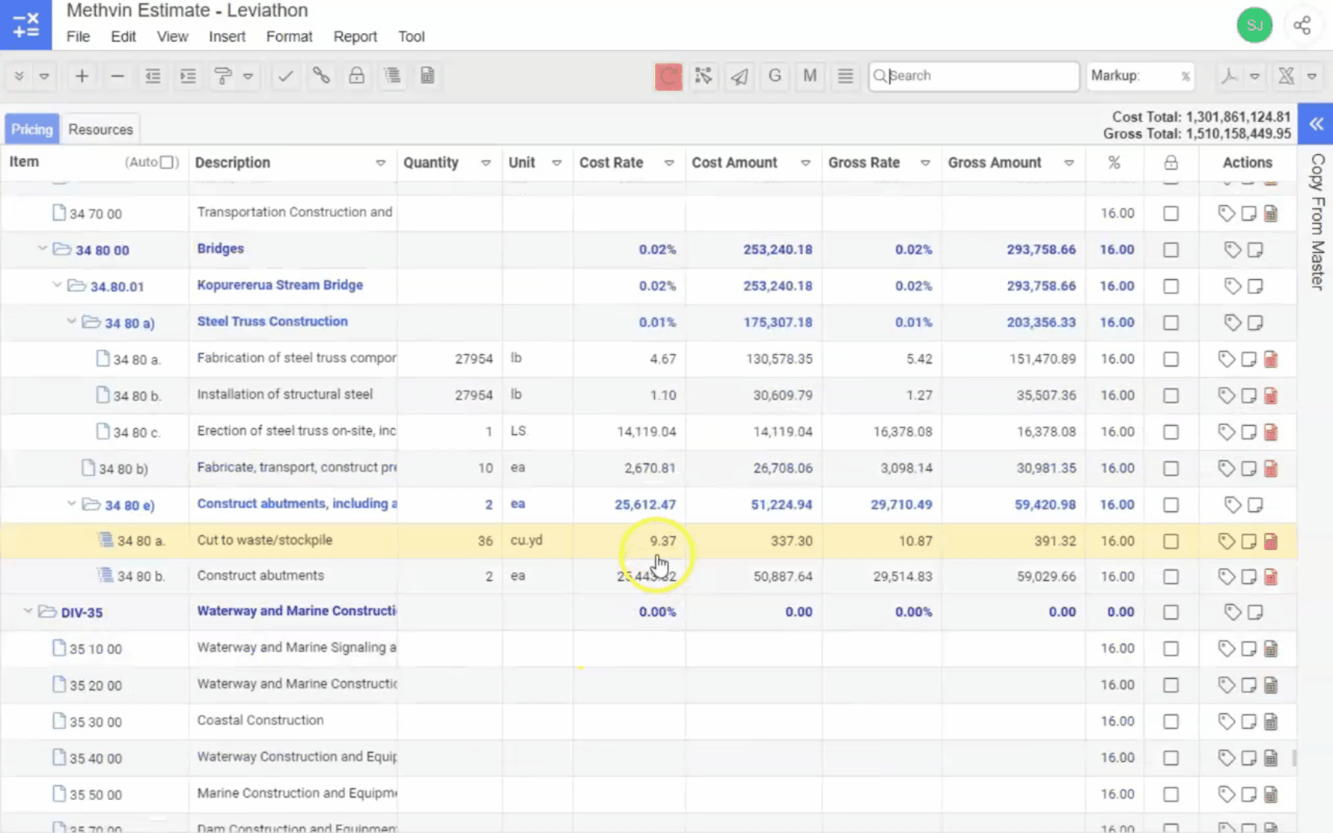Click the red refresh/recalculate toolbar icon
The height and width of the screenshot is (833, 1333).
pyautogui.click(x=668, y=76)
